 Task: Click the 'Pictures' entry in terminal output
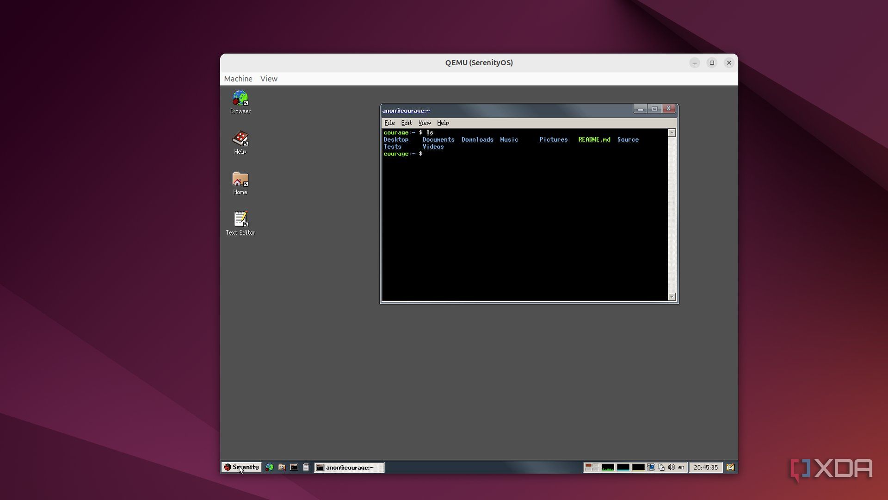tap(554, 139)
